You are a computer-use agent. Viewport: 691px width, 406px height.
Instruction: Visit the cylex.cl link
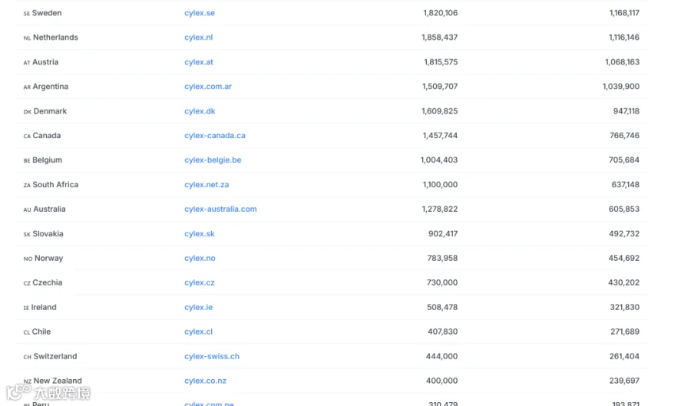coord(198,332)
